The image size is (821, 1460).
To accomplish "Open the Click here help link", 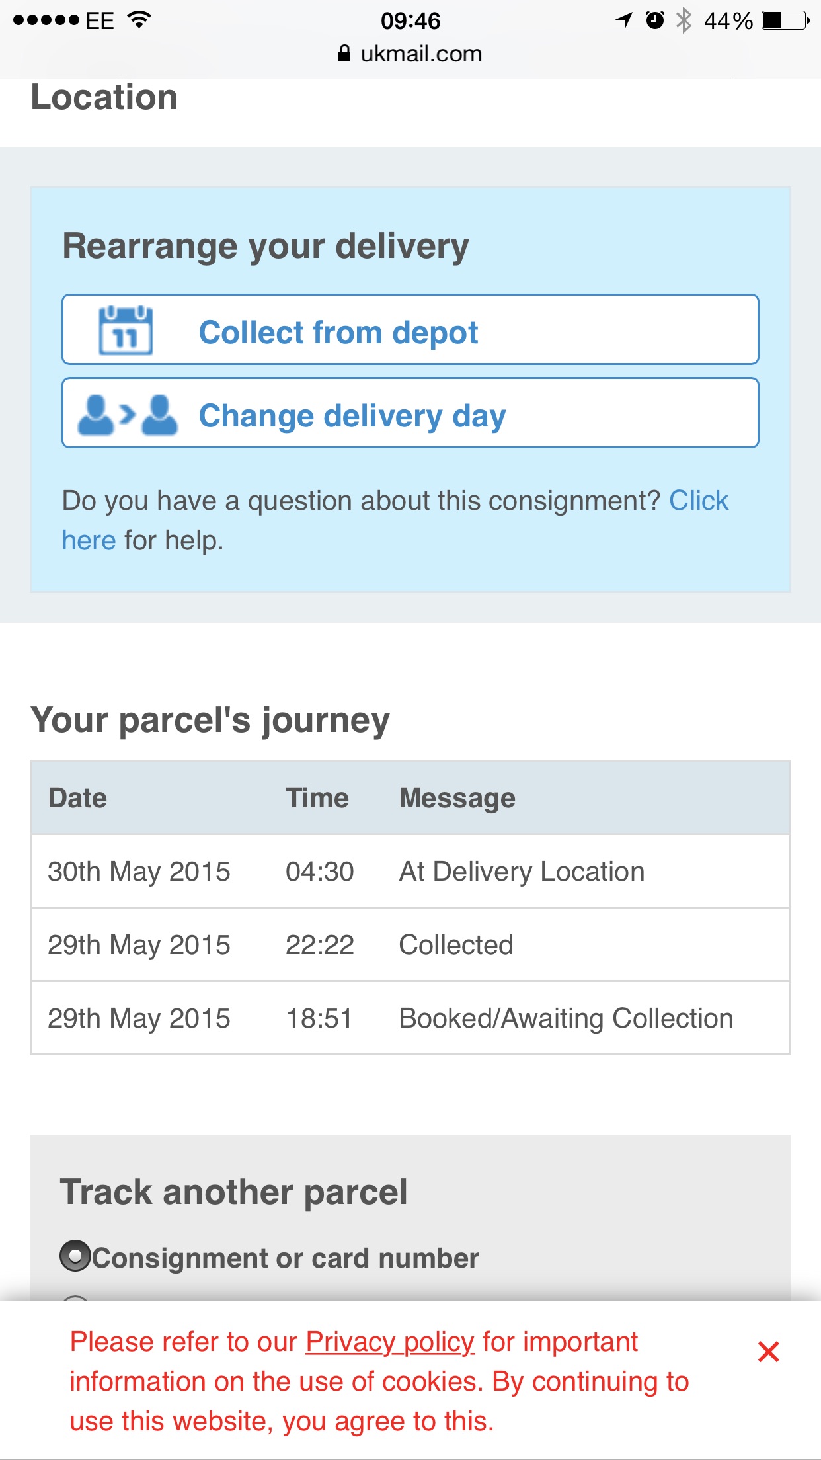I will coord(698,501).
